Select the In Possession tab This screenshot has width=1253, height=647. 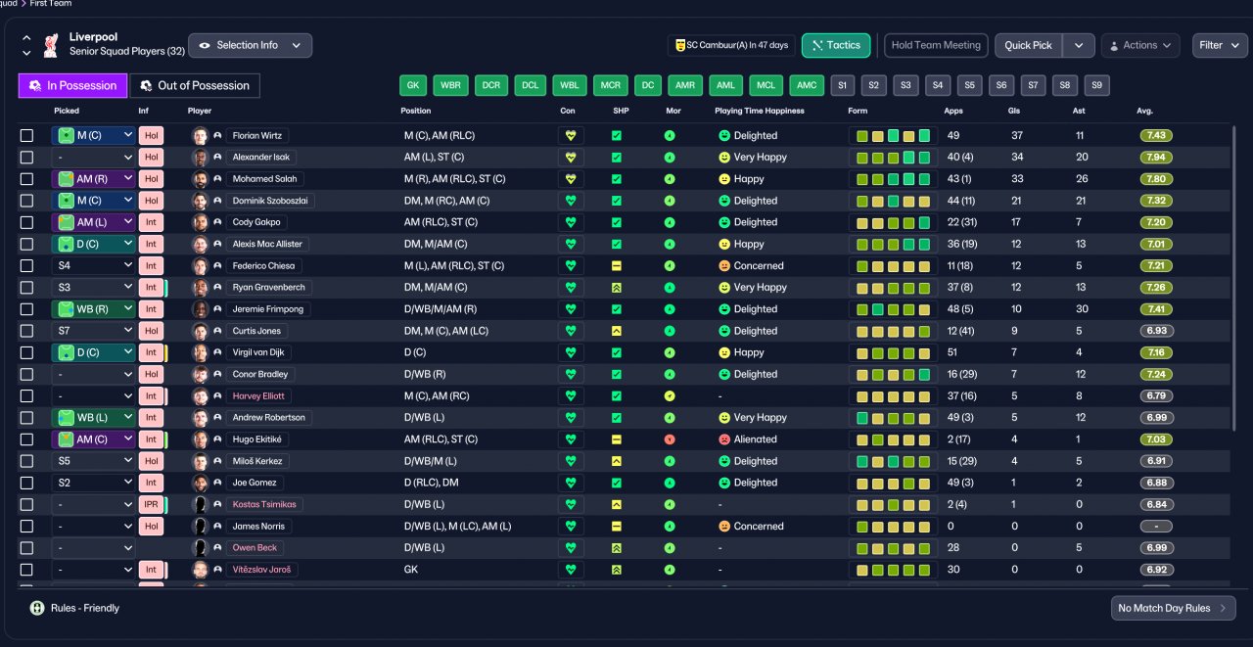click(72, 85)
